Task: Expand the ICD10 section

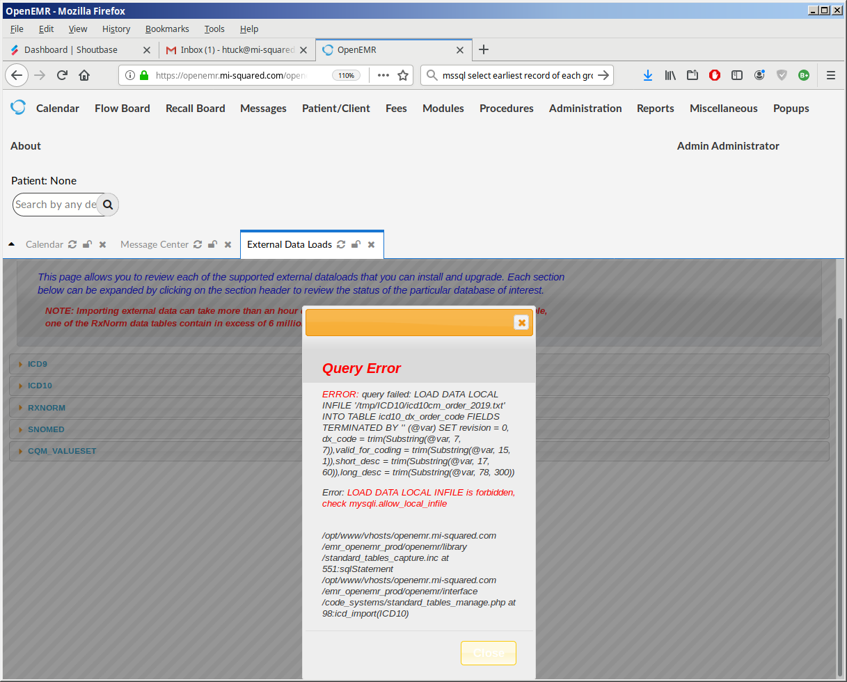Action: (40, 386)
